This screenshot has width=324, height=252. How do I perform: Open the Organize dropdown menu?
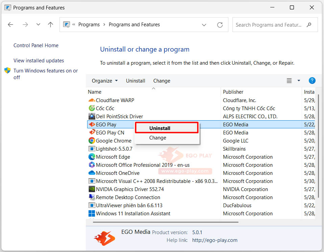coord(105,81)
